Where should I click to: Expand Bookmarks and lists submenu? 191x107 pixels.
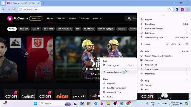(164, 29)
